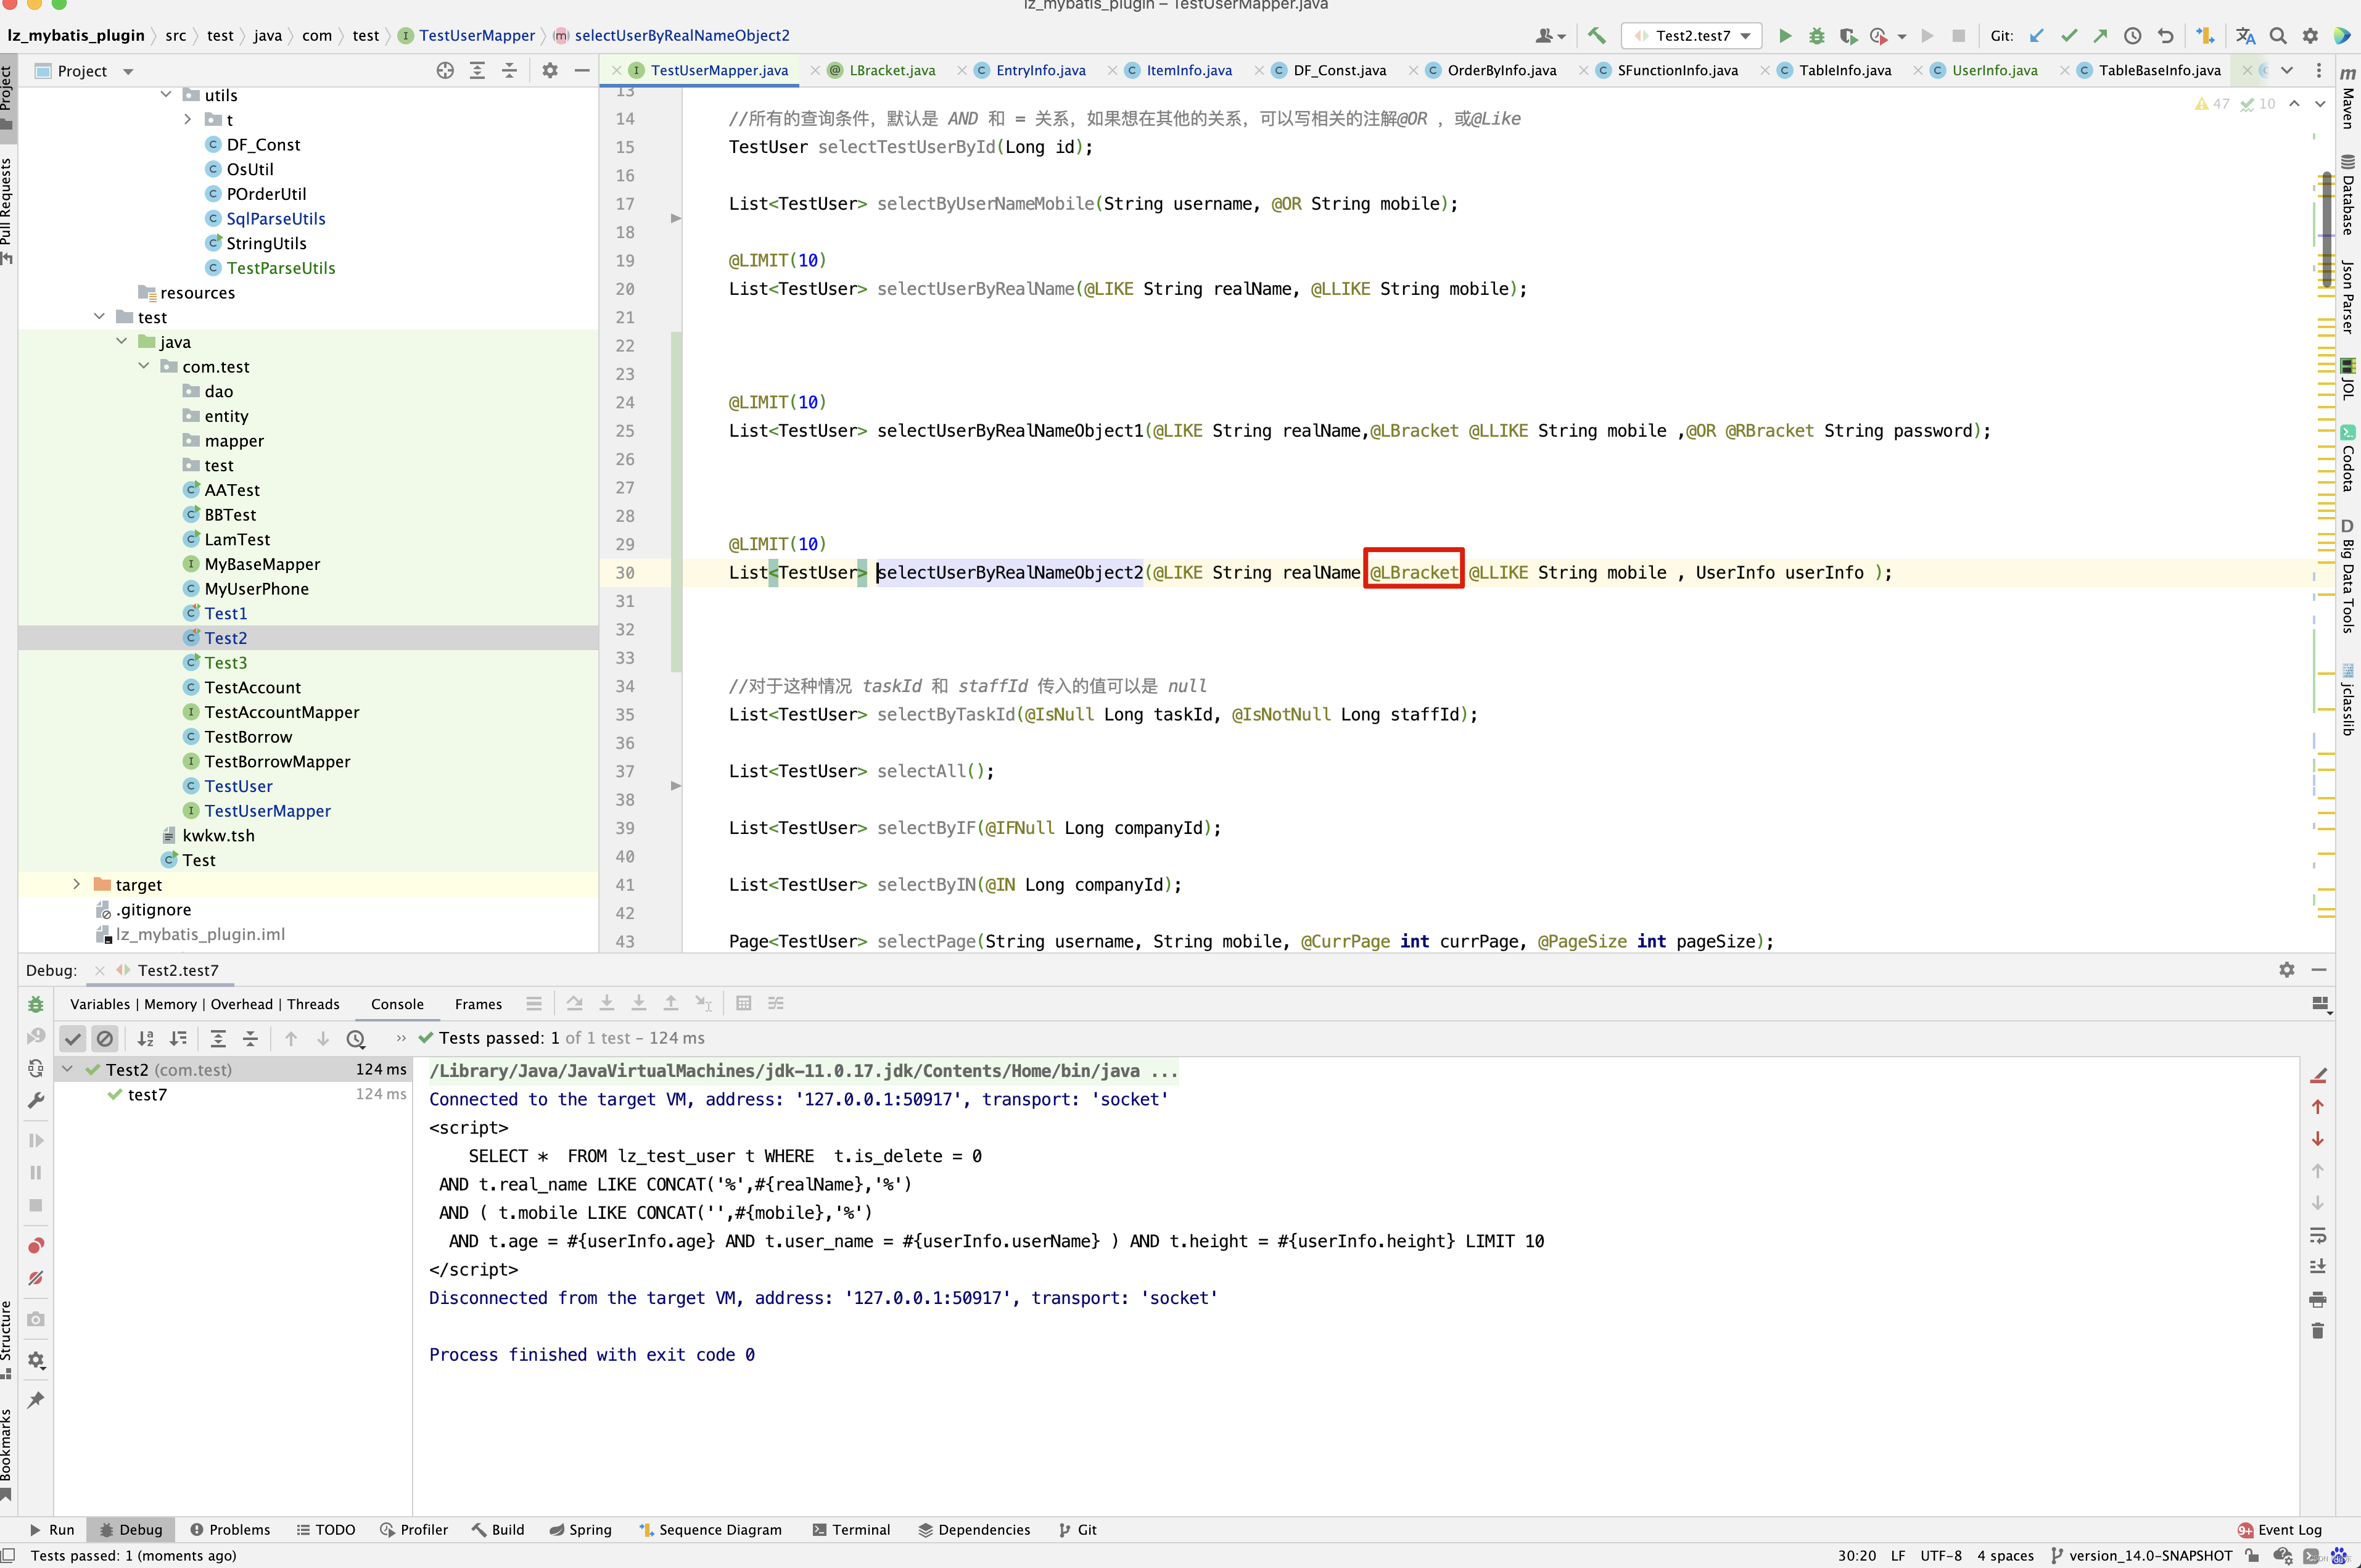Image resolution: width=2361 pixels, height=1568 pixels.
Task: Click the warnings count inspection widget
Action: 2212,104
